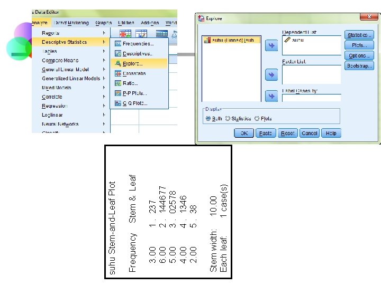
Task: Expand the Reports submenu
Action: pos(71,33)
